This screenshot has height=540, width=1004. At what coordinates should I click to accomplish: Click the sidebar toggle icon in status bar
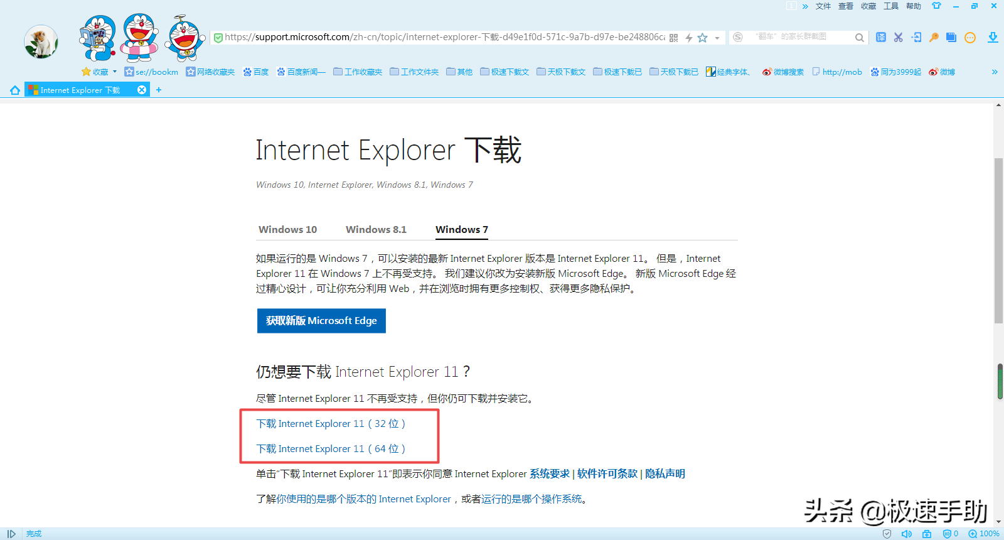point(11,534)
